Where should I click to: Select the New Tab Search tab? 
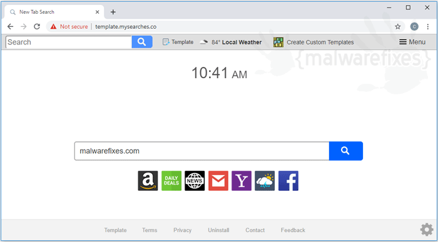[x=54, y=12]
